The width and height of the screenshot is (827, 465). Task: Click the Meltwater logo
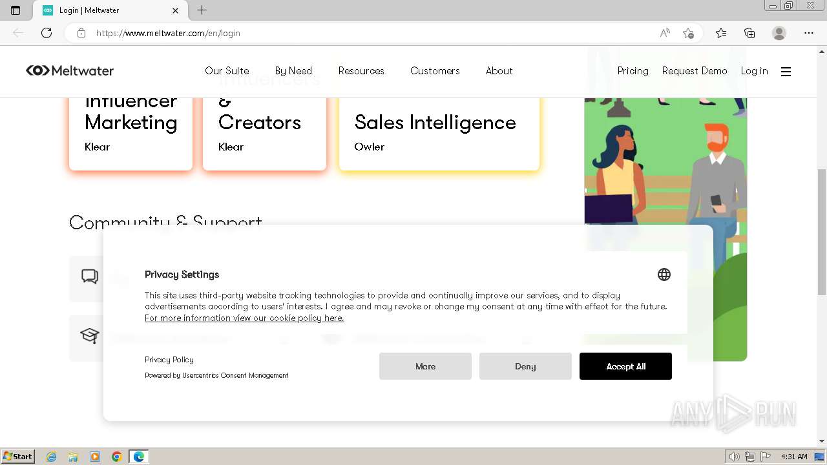click(70, 70)
